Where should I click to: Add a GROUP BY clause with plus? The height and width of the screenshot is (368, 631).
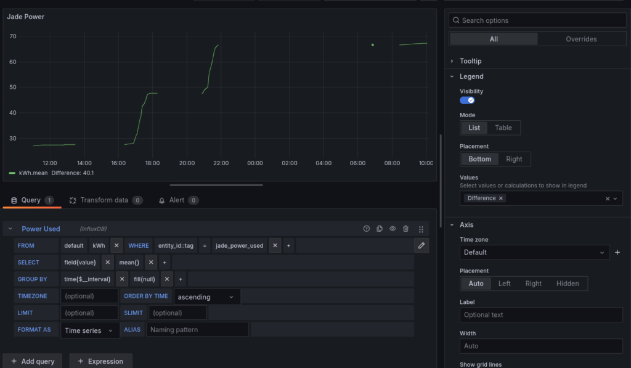(x=180, y=279)
